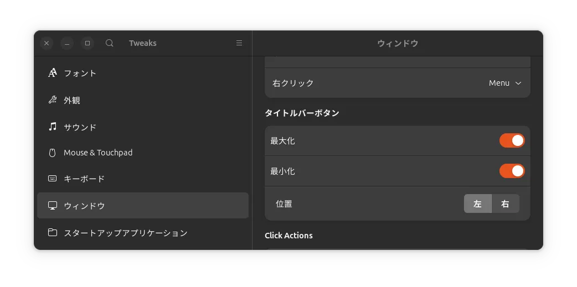
Task: Click the 右クリック label
Action: (x=293, y=83)
